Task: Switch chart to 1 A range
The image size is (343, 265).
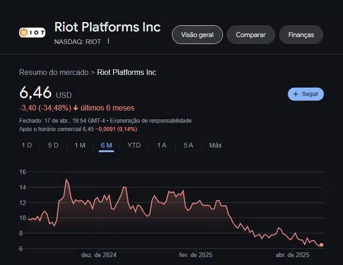Action: coord(162,145)
